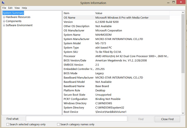Viewport: 187px width, 128px height.
Task: Select the BIOS Version/Date row
Action: tap(116, 61)
